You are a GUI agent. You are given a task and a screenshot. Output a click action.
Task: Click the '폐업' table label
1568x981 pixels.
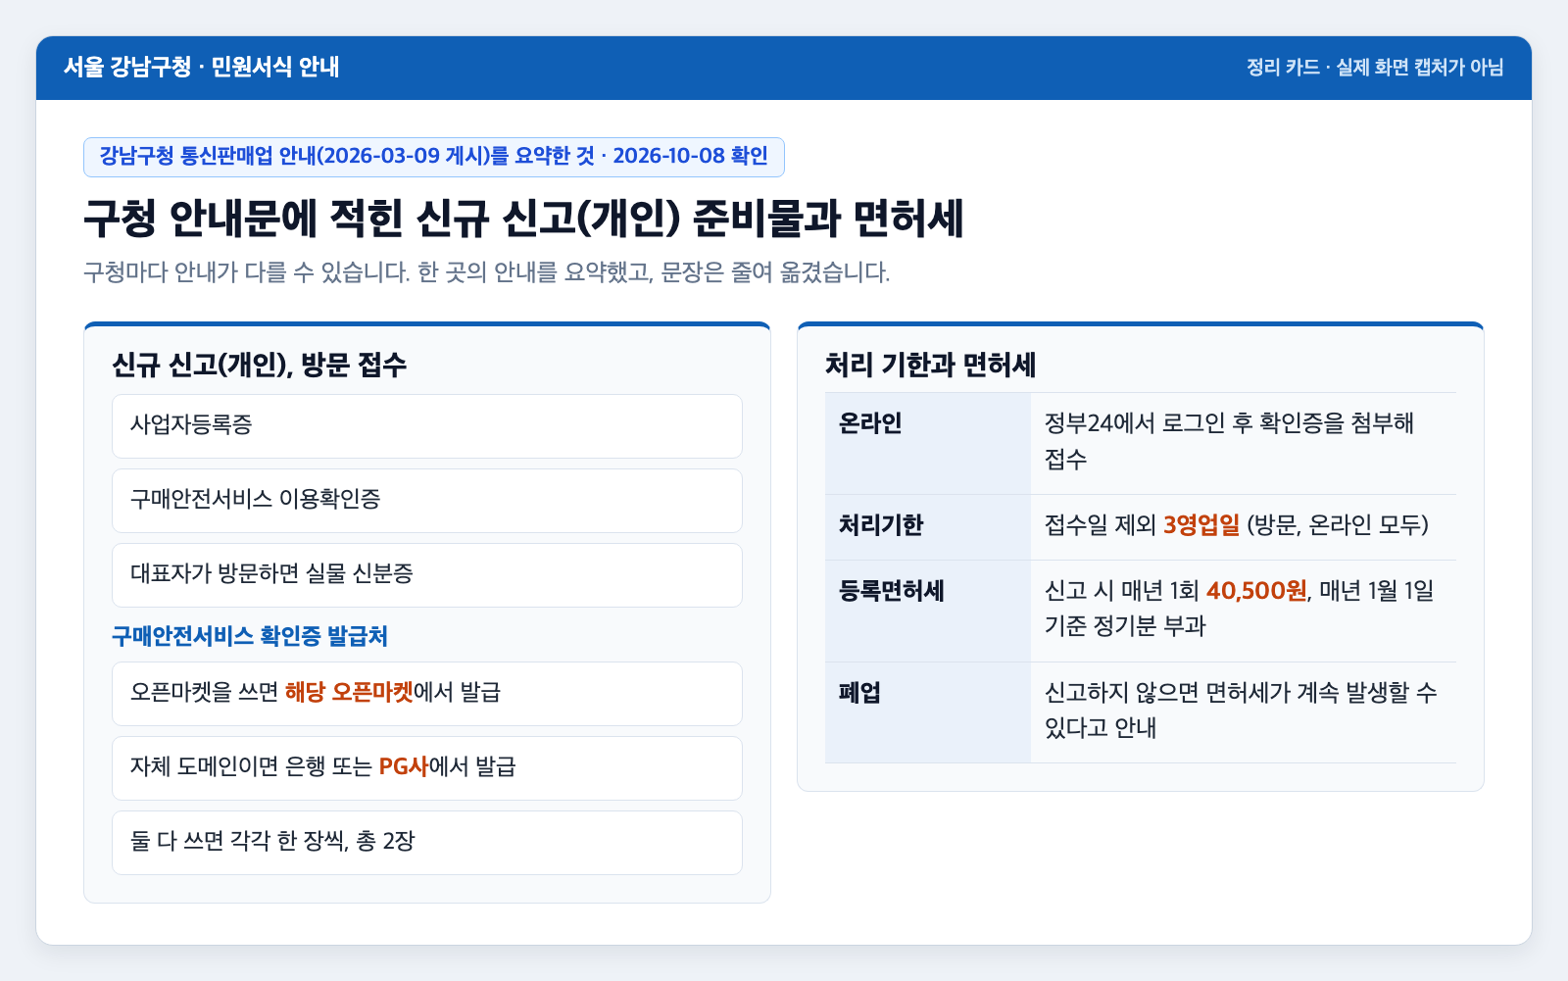tap(928, 712)
